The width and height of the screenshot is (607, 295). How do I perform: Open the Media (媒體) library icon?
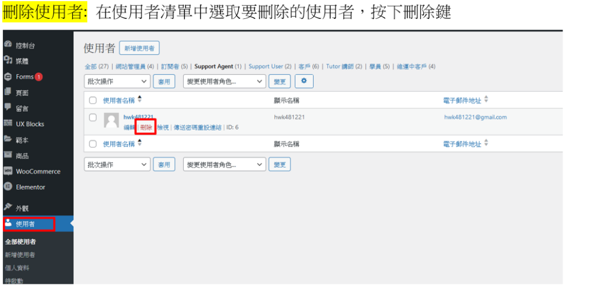[x=8, y=60]
